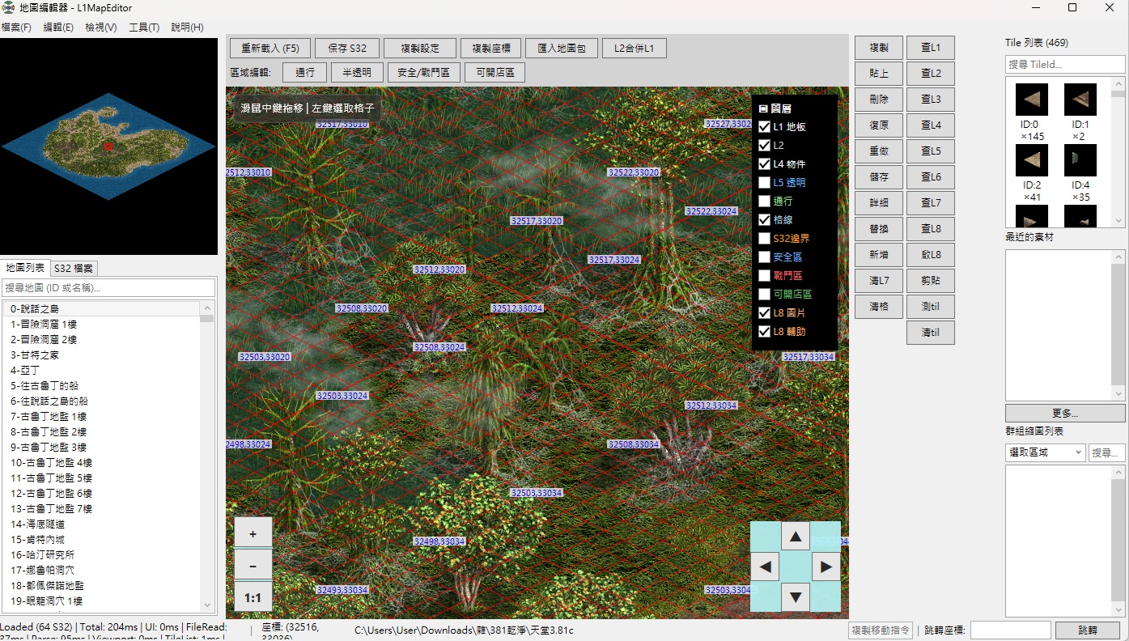
Task: Click the map list vertical scrollbar
Action: click(207, 456)
